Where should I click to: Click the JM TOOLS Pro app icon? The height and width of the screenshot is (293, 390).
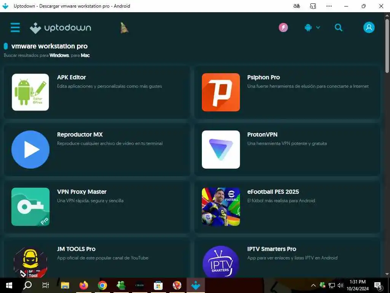[30, 262]
